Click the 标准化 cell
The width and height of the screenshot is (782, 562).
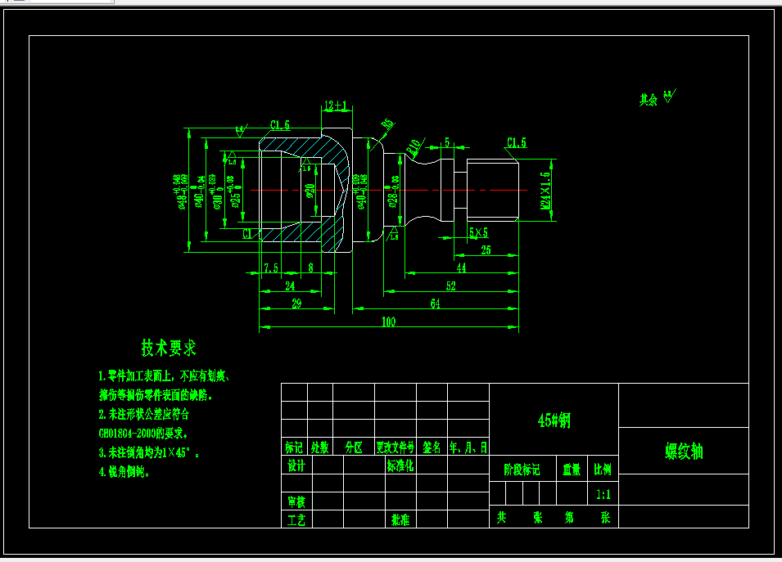[400, 465]
